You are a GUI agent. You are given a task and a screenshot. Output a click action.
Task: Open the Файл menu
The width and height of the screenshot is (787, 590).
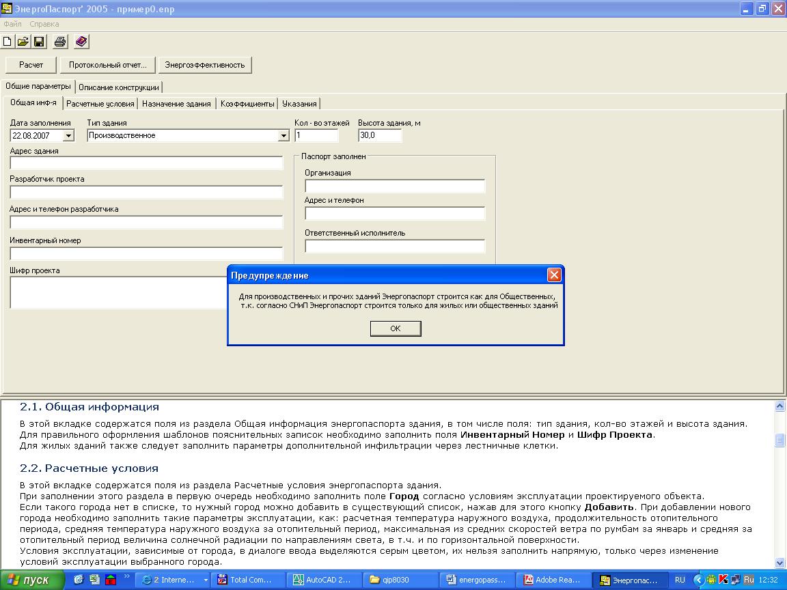[x=12, y=24]
